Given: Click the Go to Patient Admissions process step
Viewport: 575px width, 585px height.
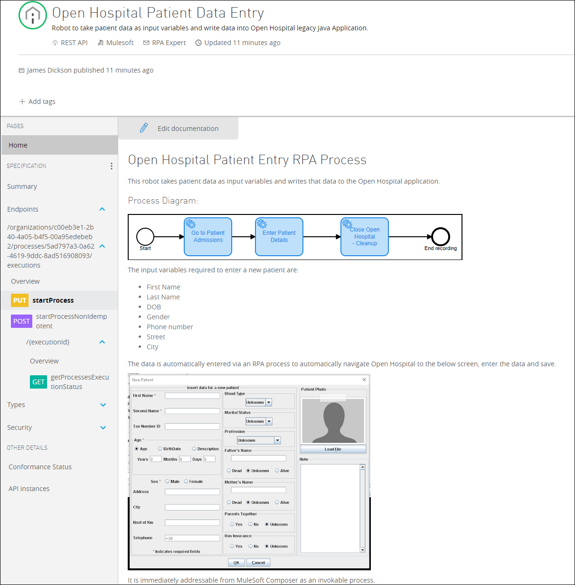Looking at the screenshot, I should click(208, 237).
